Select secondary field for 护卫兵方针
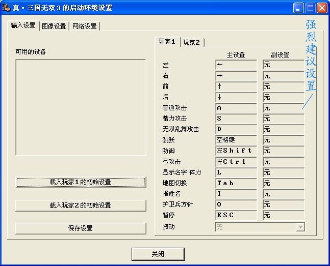The width and height of the screenshot is (330, 266). coord(284,204)
